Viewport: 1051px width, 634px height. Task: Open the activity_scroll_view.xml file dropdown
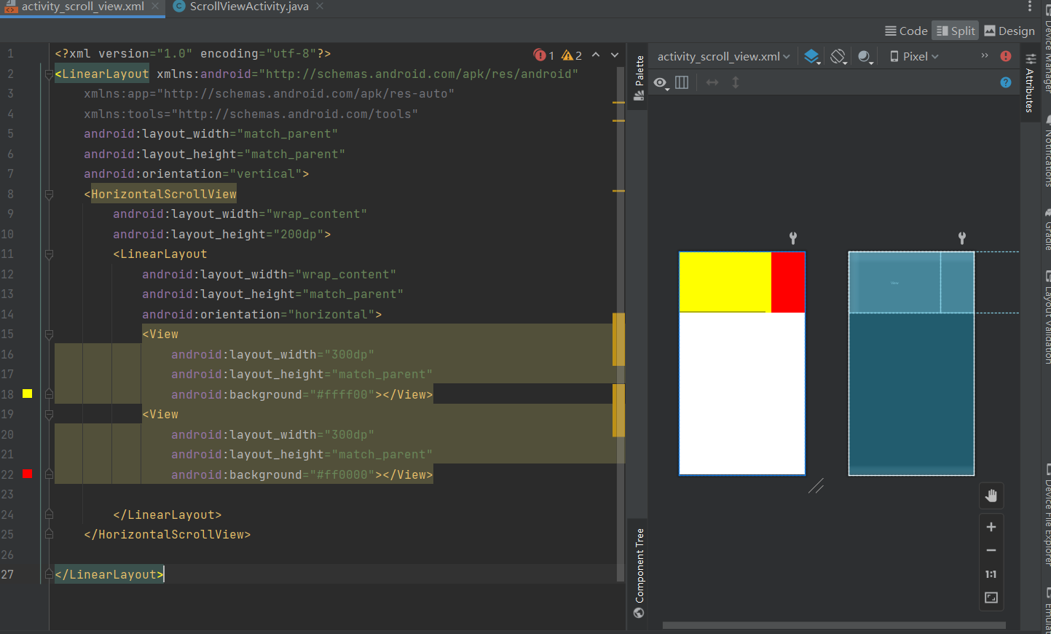(x=723, y=56)
